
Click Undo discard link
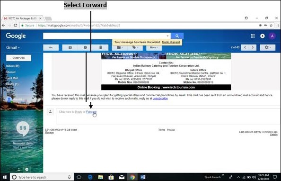[171, 42]
